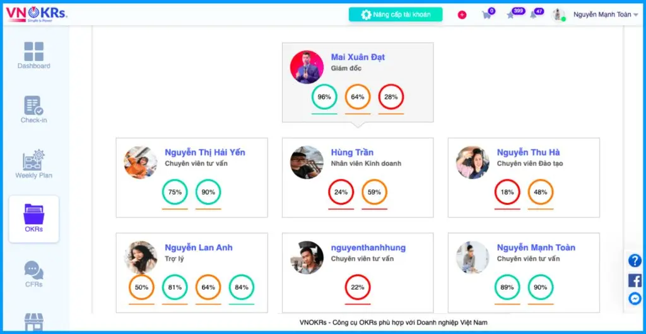Click the help question mark icon

pyautogui.click(x=635, y=260)
